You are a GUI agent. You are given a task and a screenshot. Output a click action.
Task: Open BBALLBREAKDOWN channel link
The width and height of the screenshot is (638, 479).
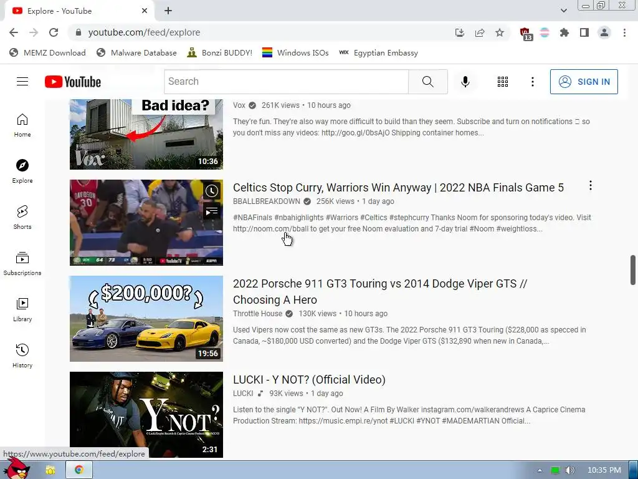(267, 201)
